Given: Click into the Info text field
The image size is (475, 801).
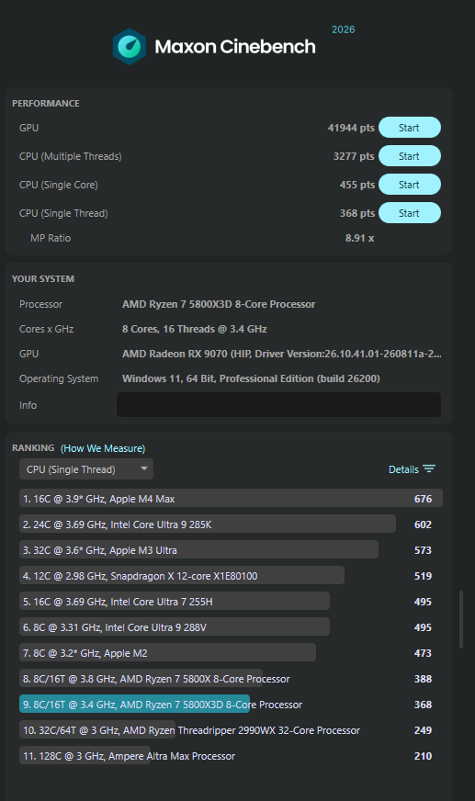Looking at the screenshot, I should 278,404.
